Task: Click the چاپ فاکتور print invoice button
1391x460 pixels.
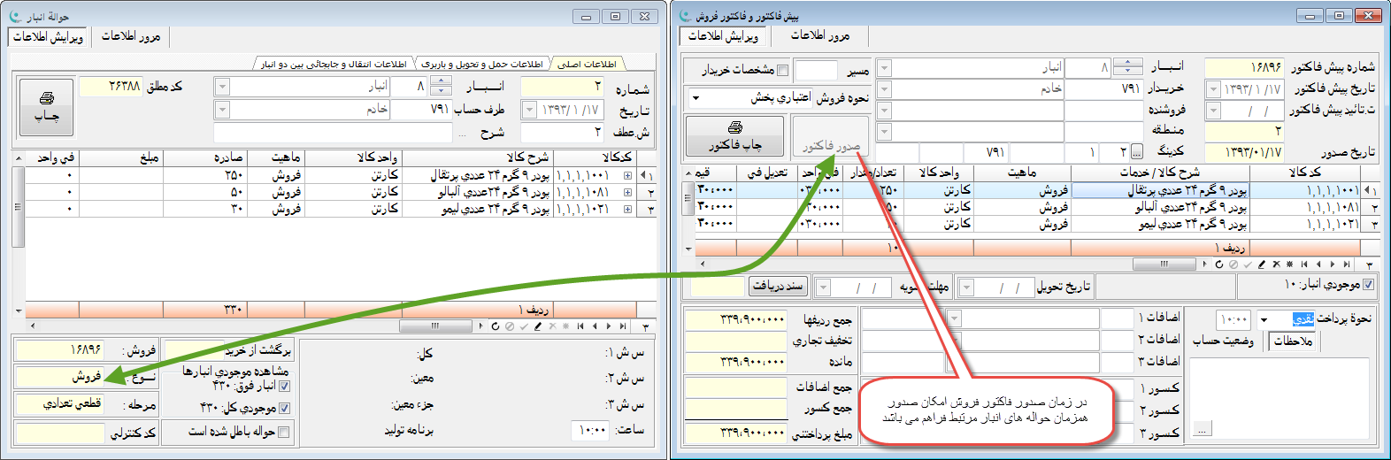Action: (x=735, y=136)
